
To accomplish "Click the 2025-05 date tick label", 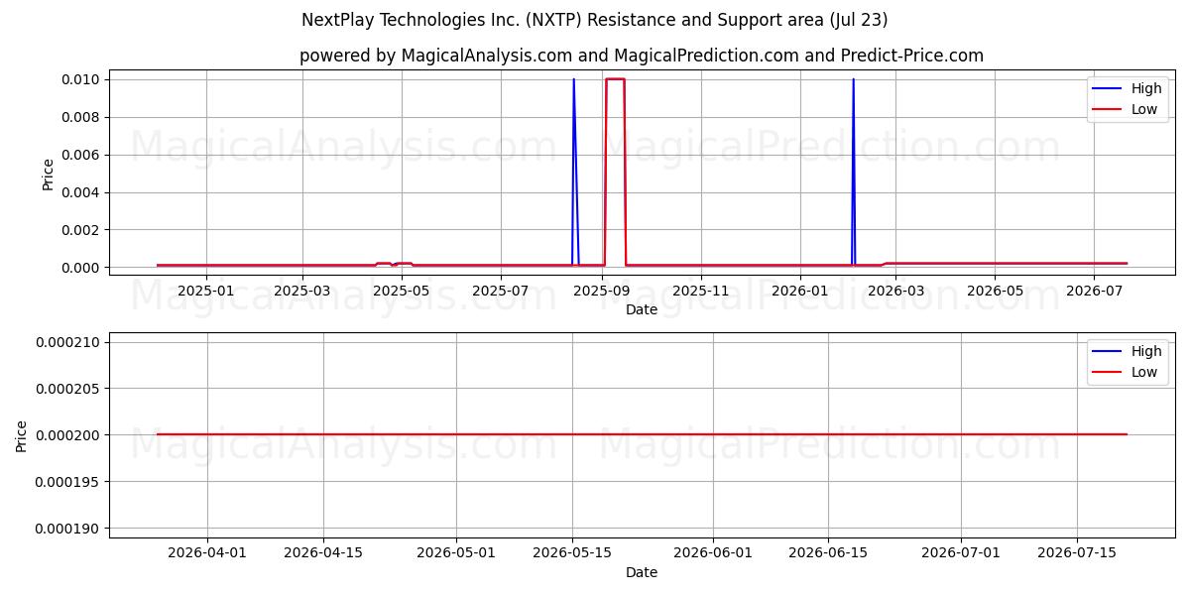I will coord(402,292).
